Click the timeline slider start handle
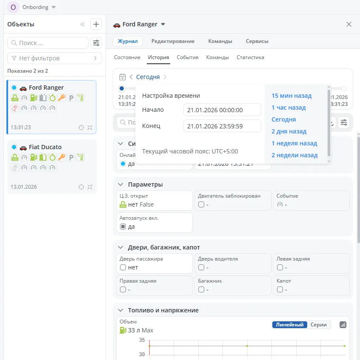This screenshot has height=360, width=360. coord(122,88)
